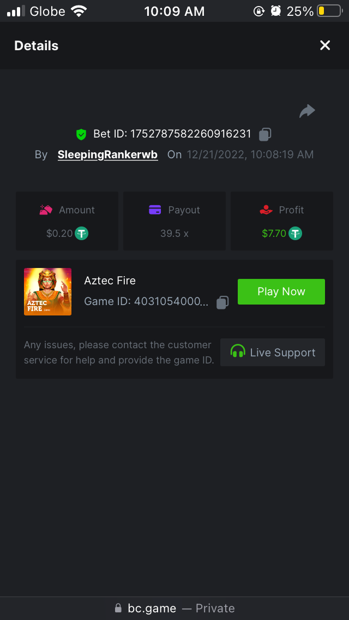The height and width of the screenshot is (620, 349).
Task: Tap the purple Payout card icon
Action: pos(155,210)
